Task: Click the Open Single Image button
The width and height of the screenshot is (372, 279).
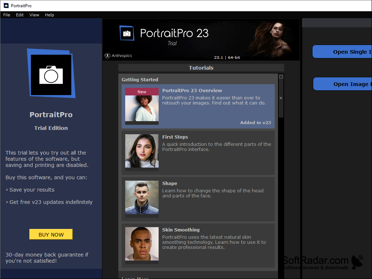Action: (x=342, y=52)
